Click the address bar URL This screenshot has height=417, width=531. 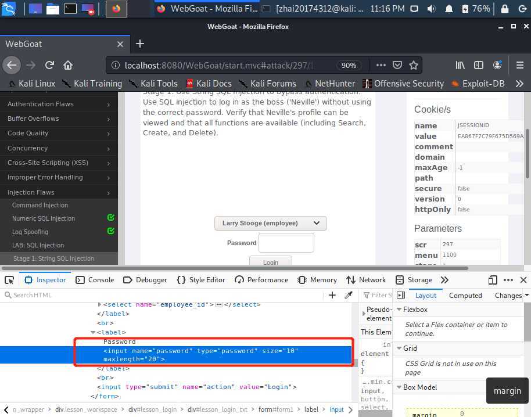click(x=219, y=65)
